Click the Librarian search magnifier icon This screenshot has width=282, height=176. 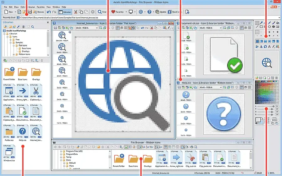point(33,27)
